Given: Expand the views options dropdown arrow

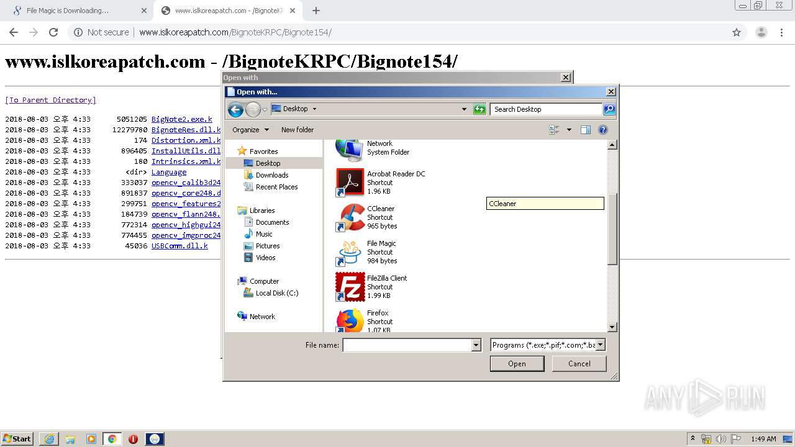Looking at the screenshot, I should (569, 130).
